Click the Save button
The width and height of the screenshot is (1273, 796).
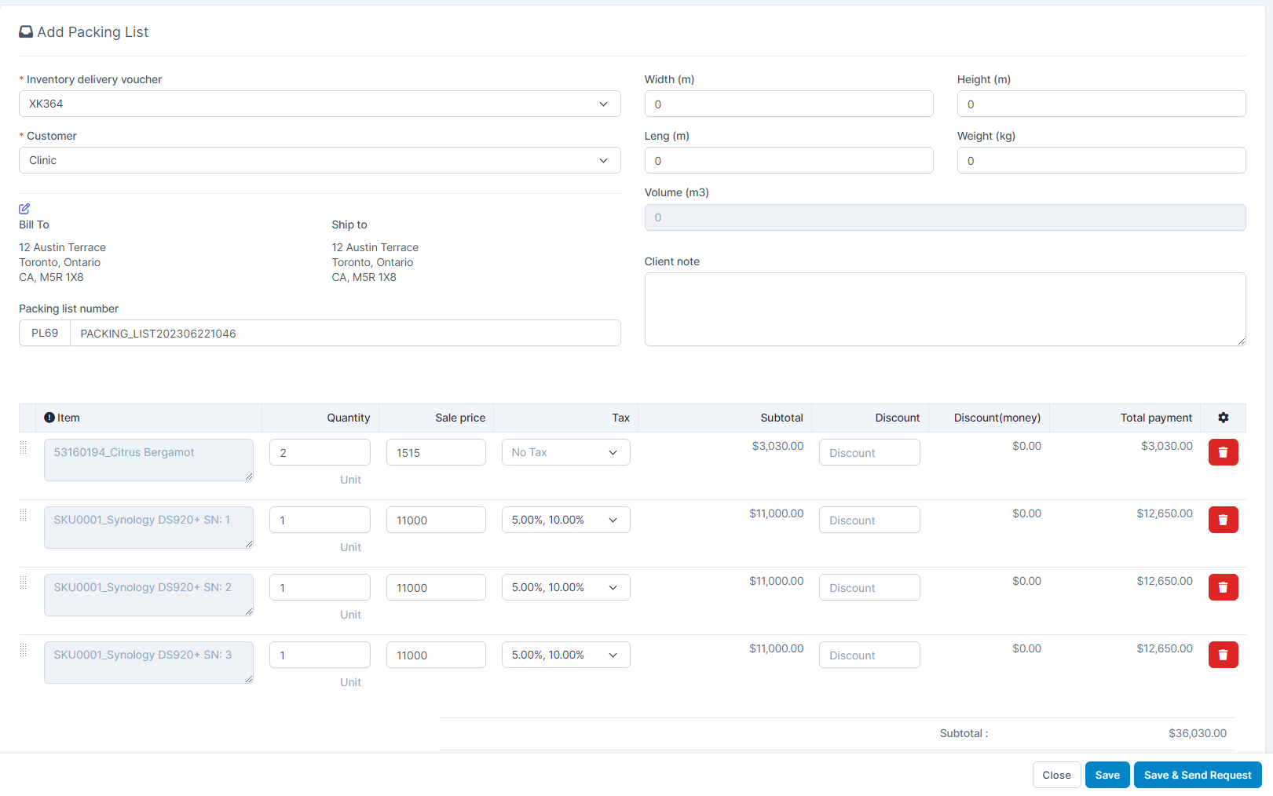pos(1107,775)
